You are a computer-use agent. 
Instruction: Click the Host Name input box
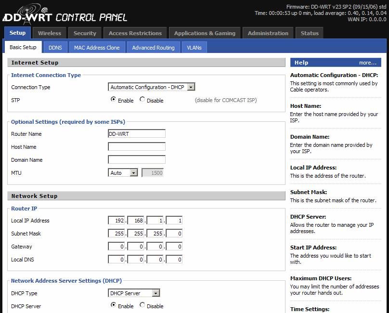click(x=136, y=146)
